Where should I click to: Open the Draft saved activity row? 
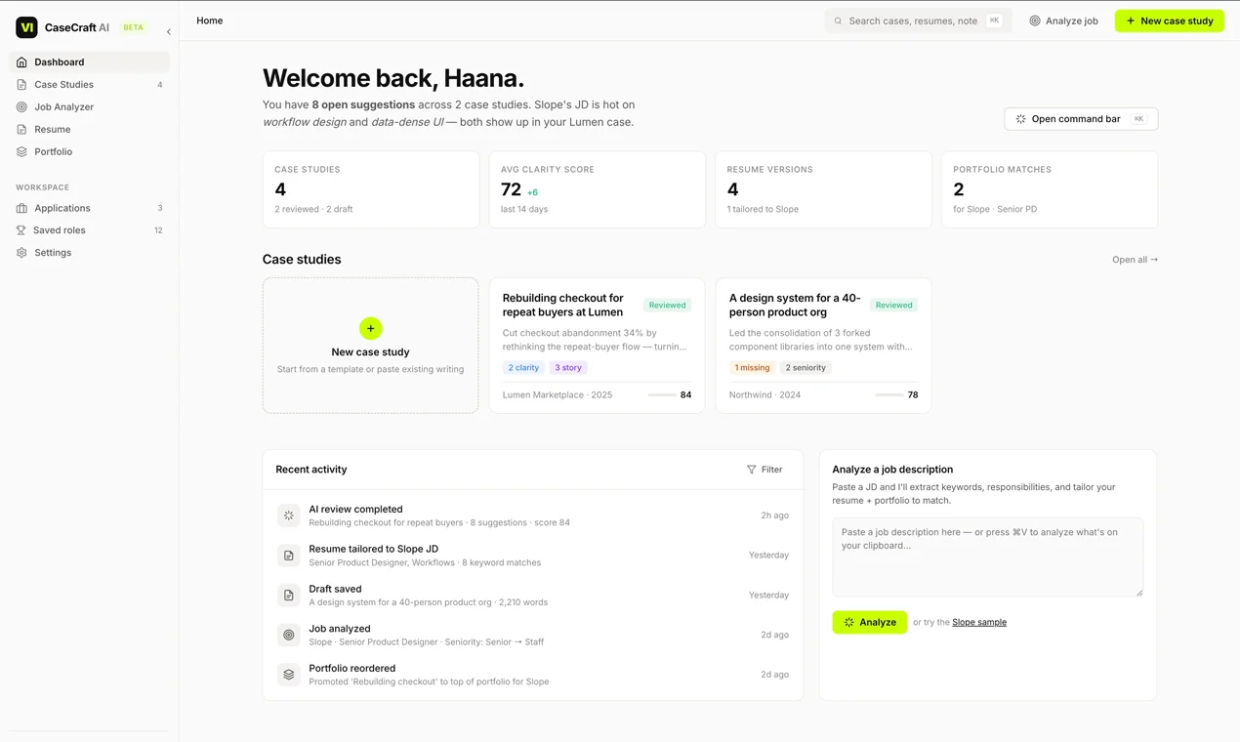tap(533, 595)
